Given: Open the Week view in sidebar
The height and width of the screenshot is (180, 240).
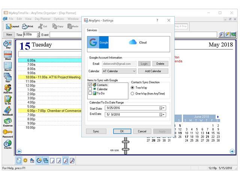Looking at the screenshot, I should [x=7, y=55].
